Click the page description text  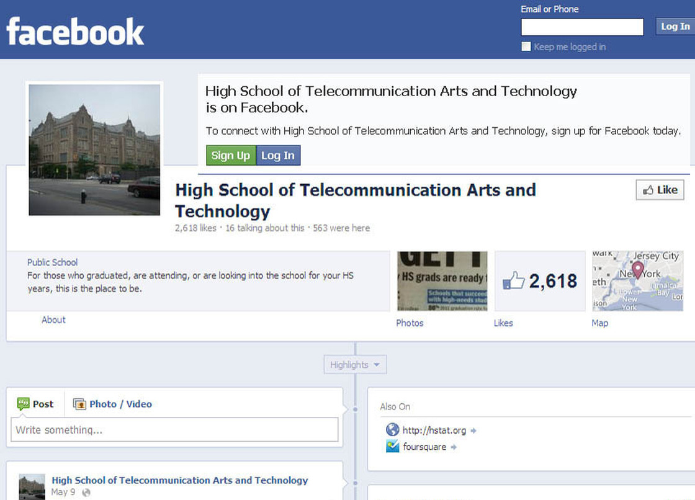(x=191, y=282)
